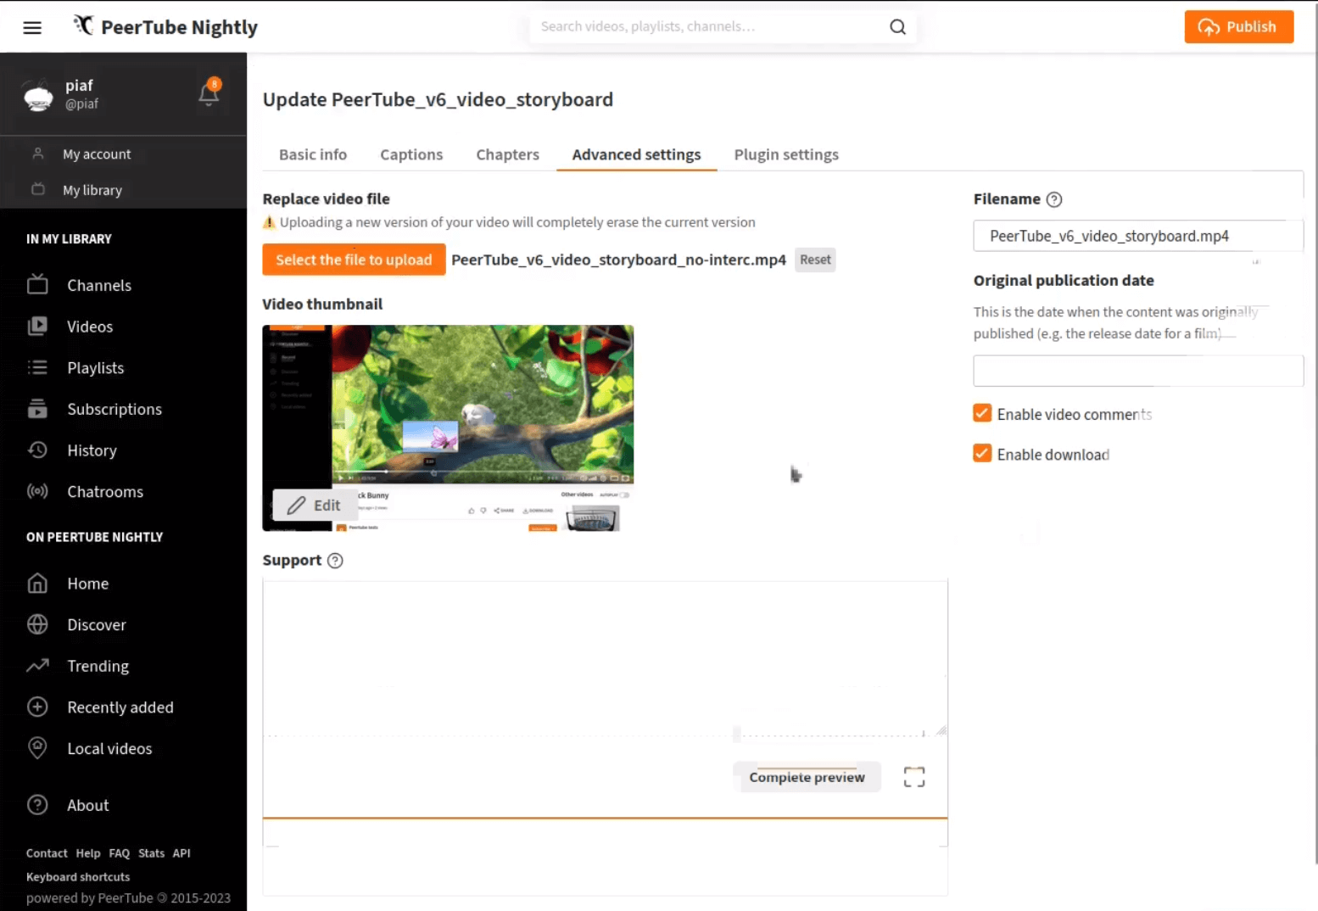Open the Support help tooltip icon
Screen dimensions: 1318x911
coord(334,560)
